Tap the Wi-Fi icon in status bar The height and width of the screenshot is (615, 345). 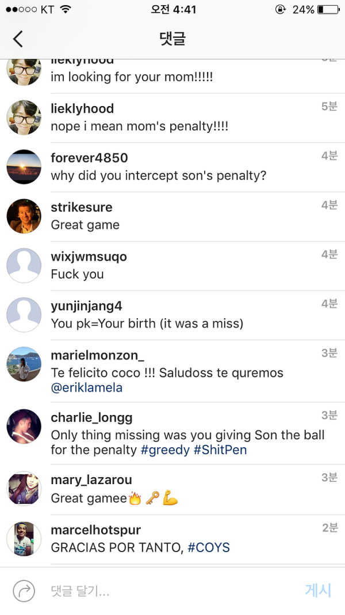coord(65,10)
